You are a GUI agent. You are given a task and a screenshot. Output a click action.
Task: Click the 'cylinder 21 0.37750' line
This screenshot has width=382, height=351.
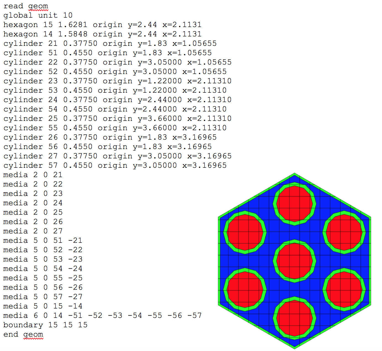110,44
